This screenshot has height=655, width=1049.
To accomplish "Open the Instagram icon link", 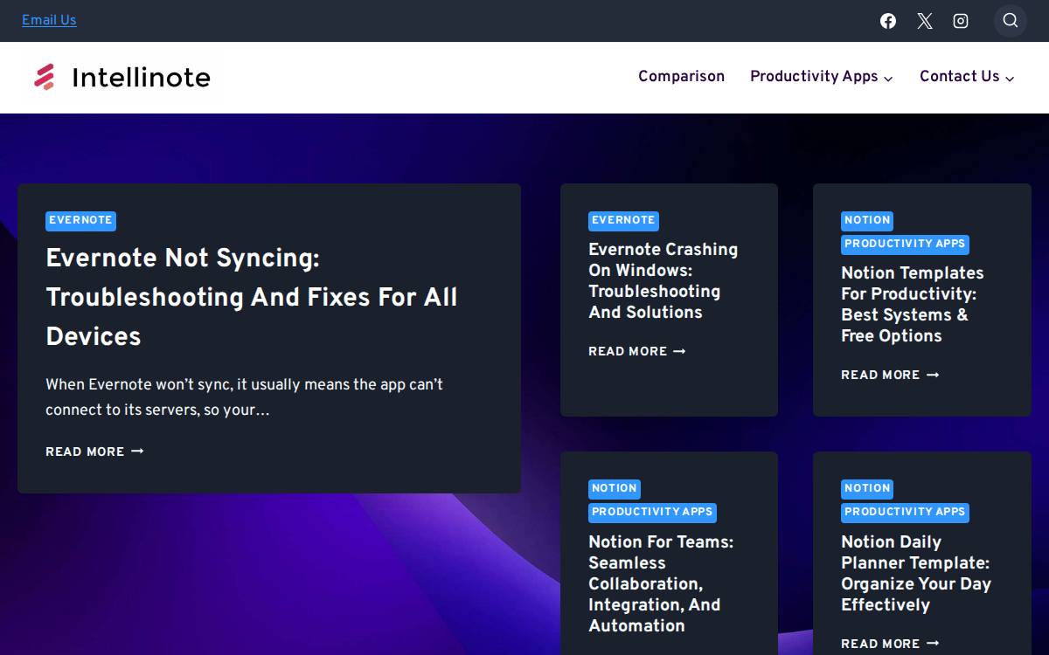I will pos(961,21).
